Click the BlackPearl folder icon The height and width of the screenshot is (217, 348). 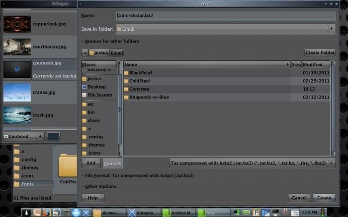[x=126, y=73]
